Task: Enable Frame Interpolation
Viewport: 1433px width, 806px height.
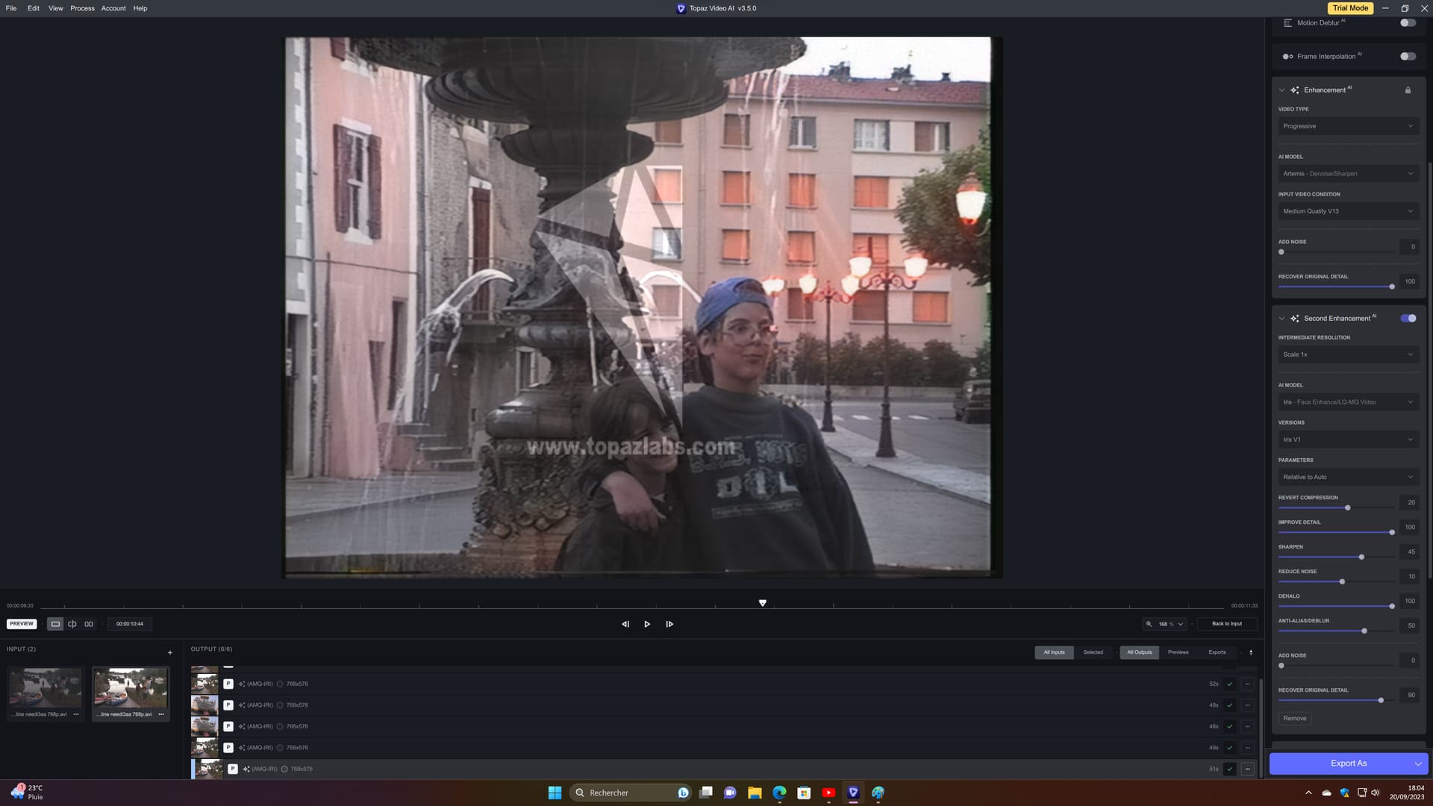Action: pos(1408,56)
